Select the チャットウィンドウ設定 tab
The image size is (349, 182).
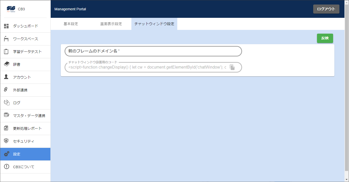(154, 24)
